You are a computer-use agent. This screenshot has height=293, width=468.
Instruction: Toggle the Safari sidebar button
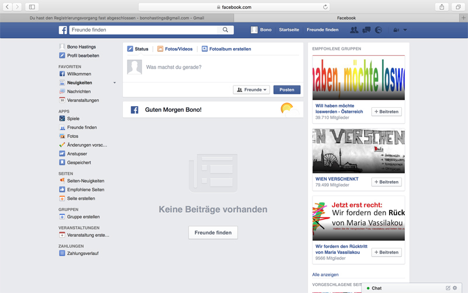point(32,7)
